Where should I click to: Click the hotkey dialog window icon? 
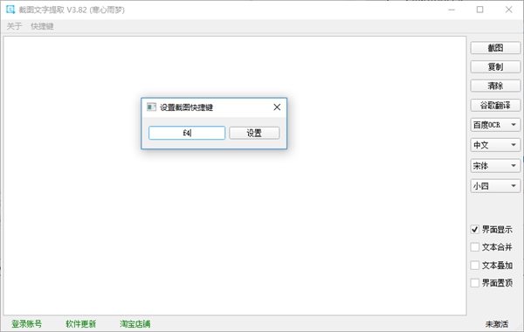tap(151, 107)
